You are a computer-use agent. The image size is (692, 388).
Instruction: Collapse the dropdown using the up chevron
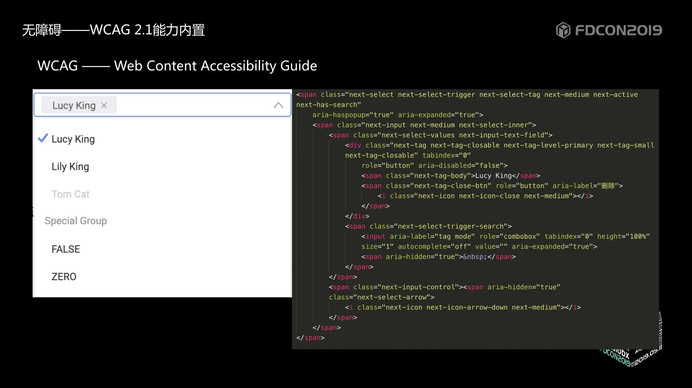278,105
